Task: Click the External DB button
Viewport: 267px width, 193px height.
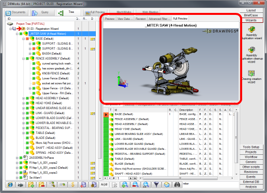Action: (251, 182)
